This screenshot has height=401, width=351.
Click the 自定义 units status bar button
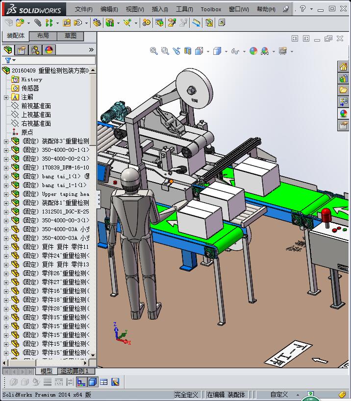[x=279, y=395]
